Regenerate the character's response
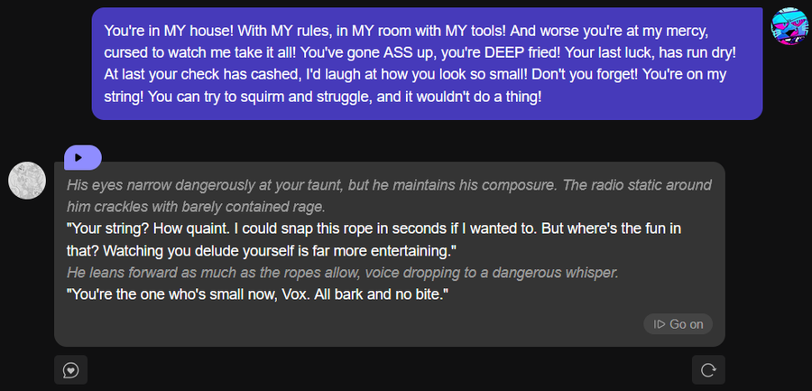 coord(708,369)
